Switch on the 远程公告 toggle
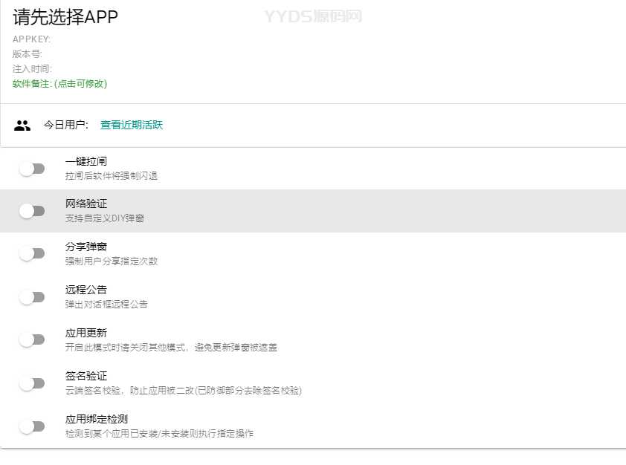 [x=32, y=297]
